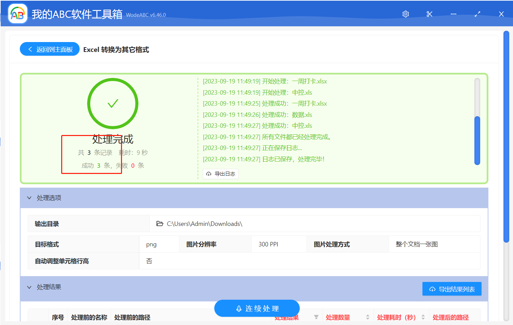Click the WodeABC logo icon
Image resolution: width=513 pixels, height=325 pixels.
click(17, 14)
